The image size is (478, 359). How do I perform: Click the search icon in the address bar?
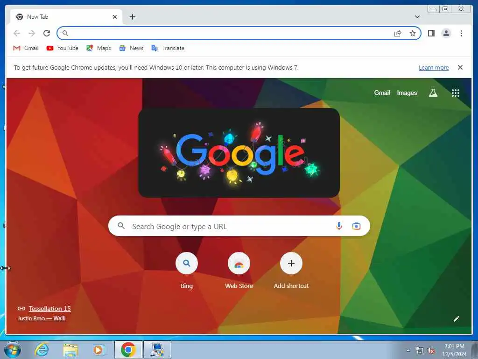[65, 33]
